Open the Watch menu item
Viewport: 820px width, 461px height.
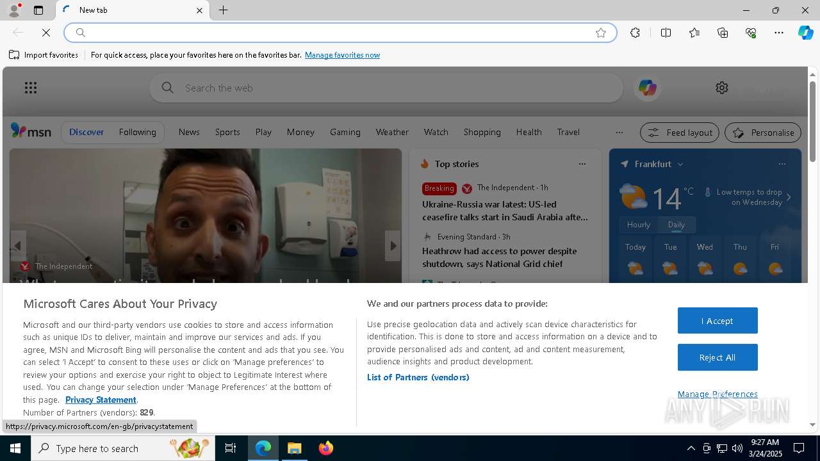[436, 132]
